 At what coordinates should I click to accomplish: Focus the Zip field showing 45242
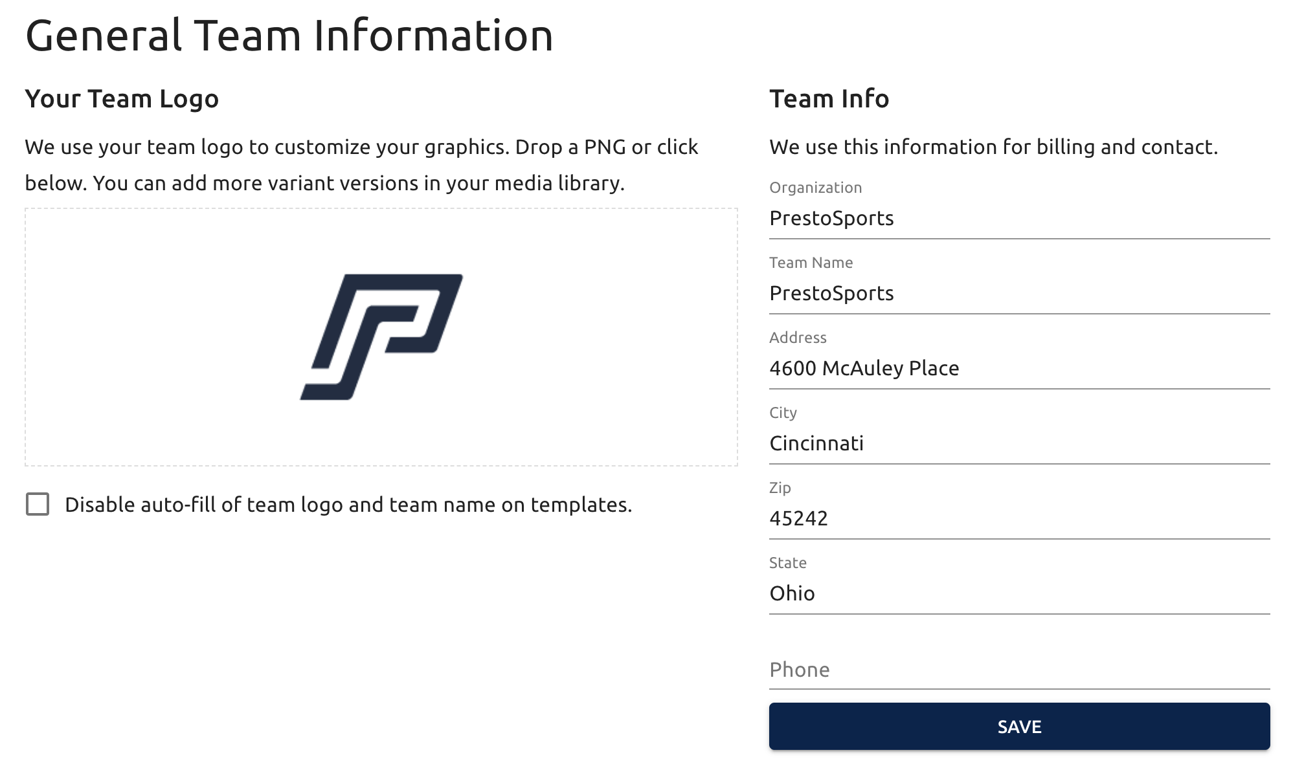pos(1018,519)
